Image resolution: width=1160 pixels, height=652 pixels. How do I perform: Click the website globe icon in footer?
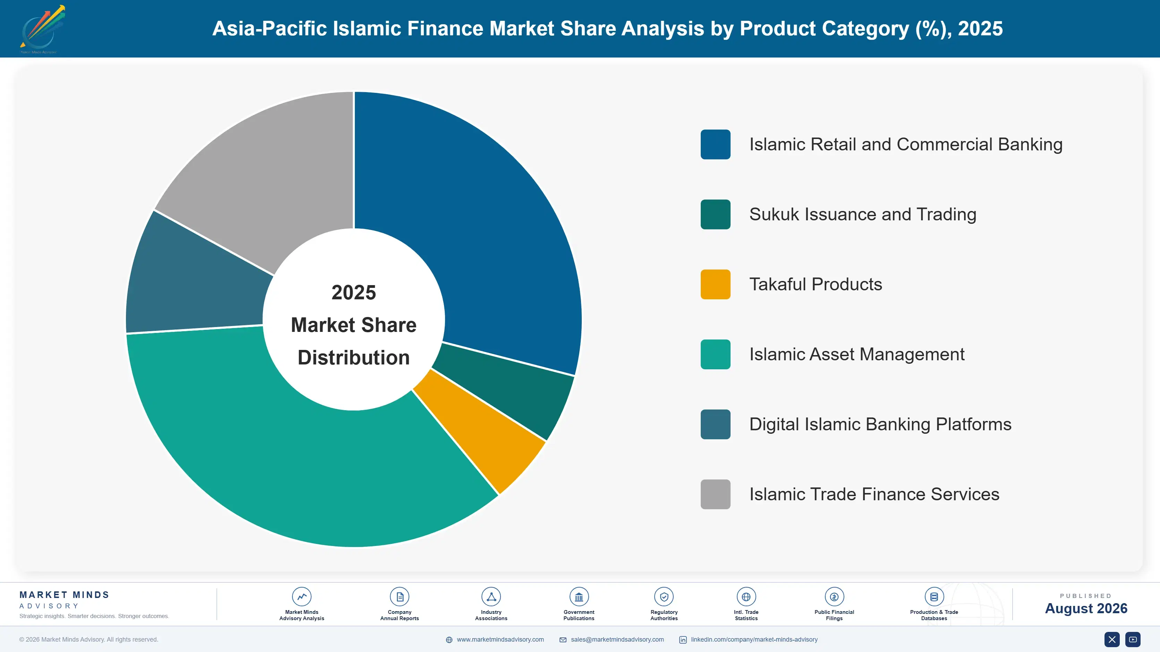click(449, 640)
